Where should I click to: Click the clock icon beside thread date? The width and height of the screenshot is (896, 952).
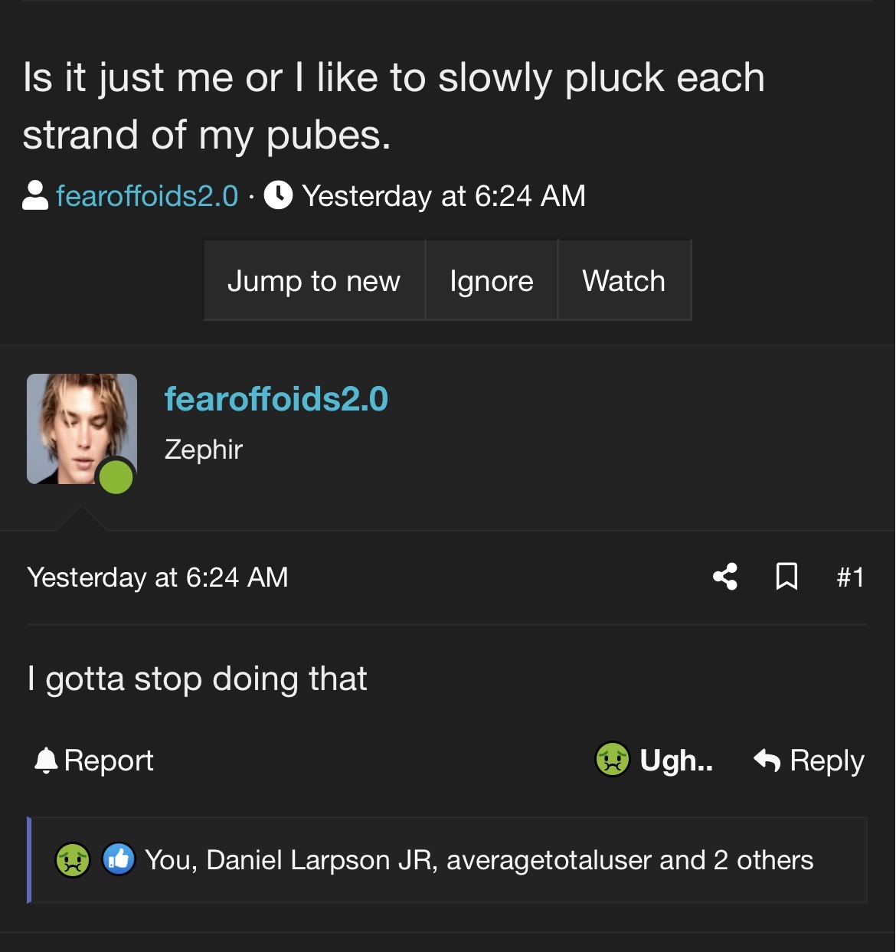click(278, 196)
